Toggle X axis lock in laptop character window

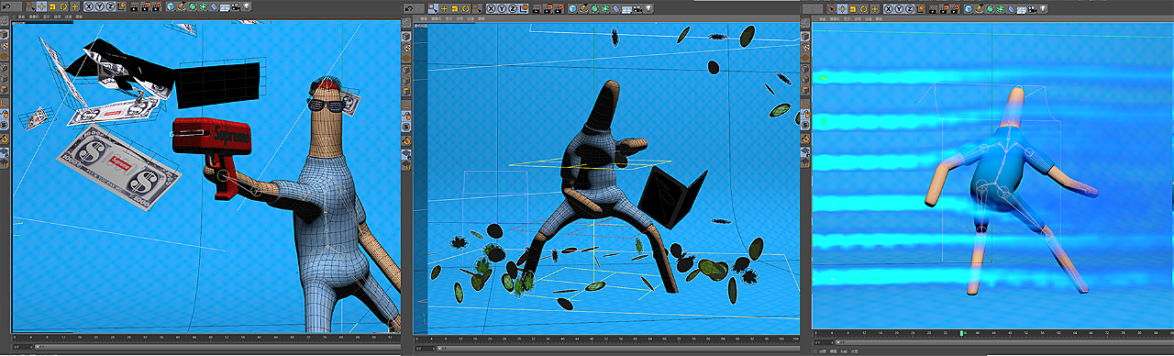[x=491, y=8]
